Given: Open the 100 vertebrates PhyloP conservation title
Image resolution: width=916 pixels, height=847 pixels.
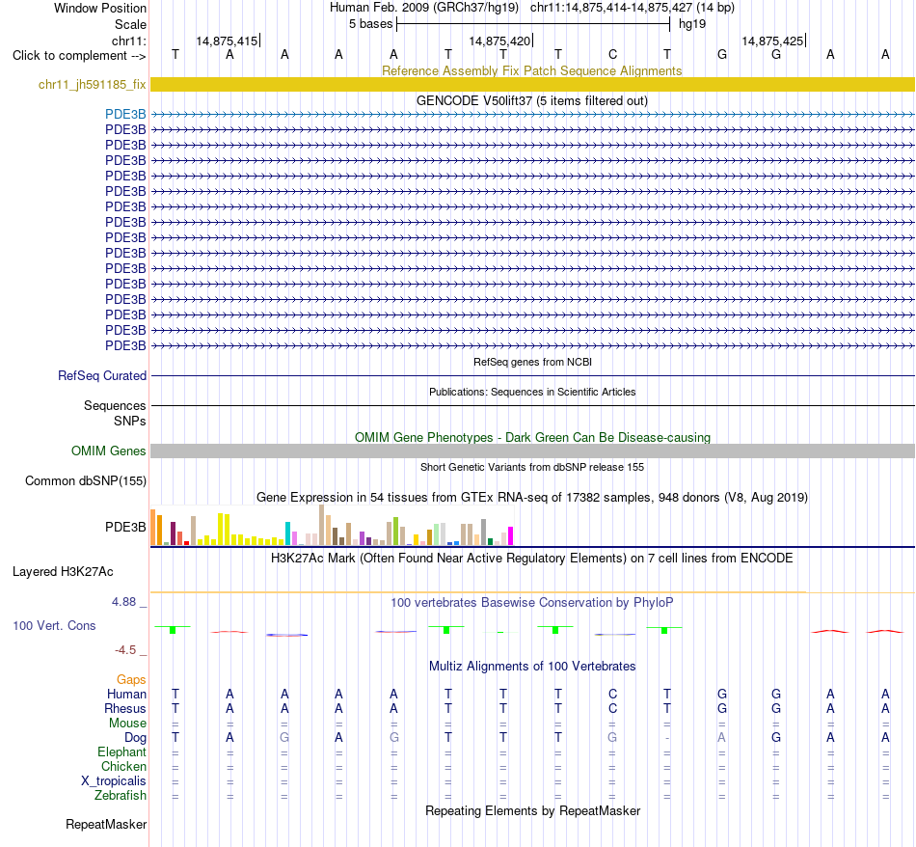Looking at the screenshot, I should point(531,602).
